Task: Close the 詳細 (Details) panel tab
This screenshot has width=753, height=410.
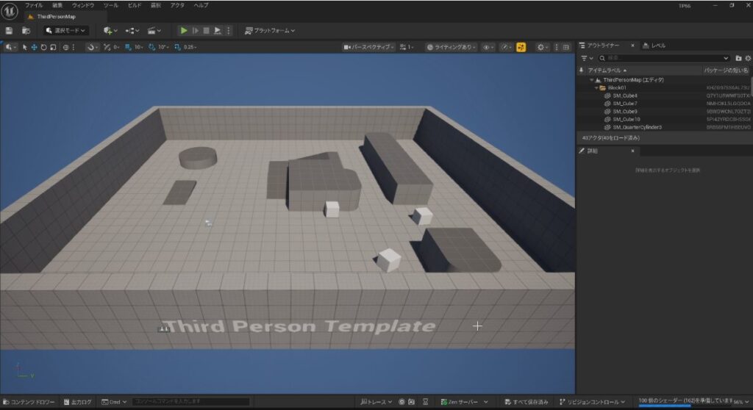Action: (632, 151)
